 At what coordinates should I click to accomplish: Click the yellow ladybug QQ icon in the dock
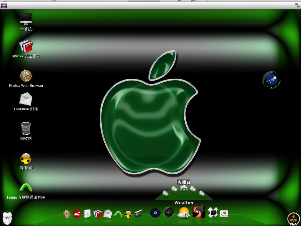pos(128,214)
